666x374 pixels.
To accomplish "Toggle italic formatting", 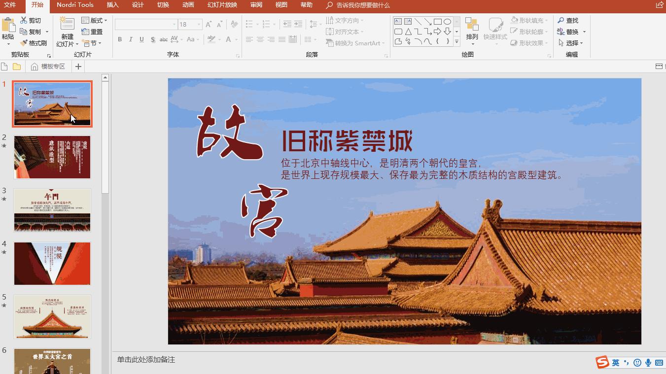I will (131, 39).
